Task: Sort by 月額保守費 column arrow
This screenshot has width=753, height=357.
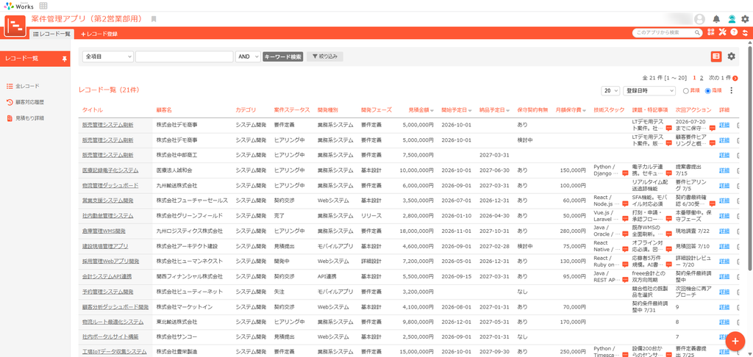Action: click(583, 110)
